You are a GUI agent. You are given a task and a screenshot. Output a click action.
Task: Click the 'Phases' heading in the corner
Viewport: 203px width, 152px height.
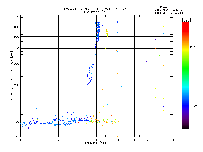pos(164,7)
